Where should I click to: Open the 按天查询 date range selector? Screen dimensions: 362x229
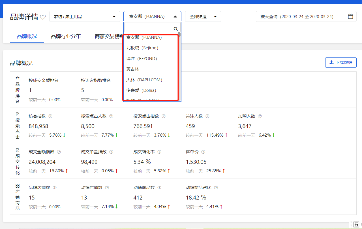(306, 16)
